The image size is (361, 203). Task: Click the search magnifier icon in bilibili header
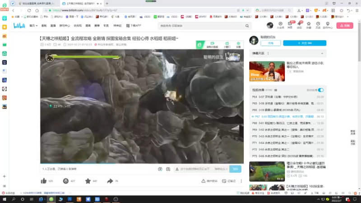click(x=247, y=26)
